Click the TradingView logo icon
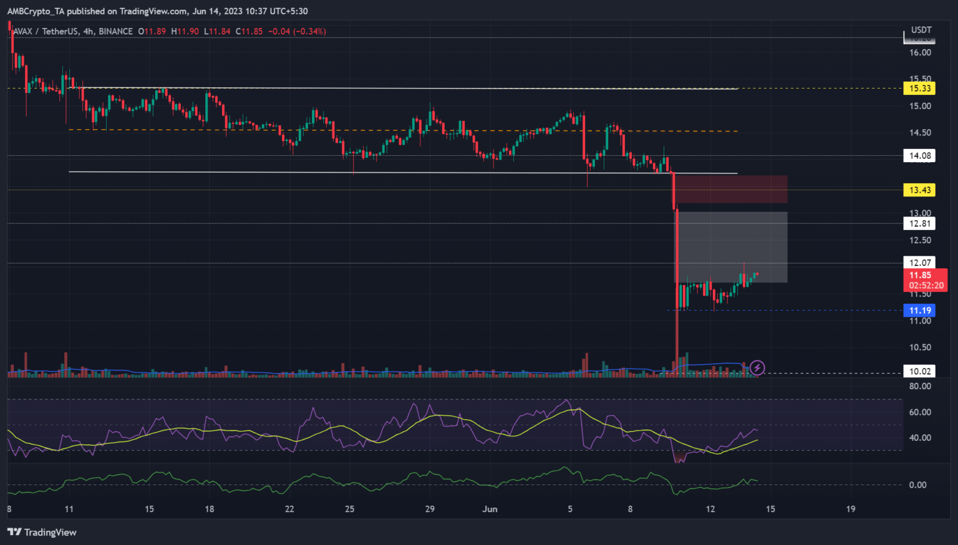Image resolution: width=958 pixels, height=545 pixels. pos(14,532)
